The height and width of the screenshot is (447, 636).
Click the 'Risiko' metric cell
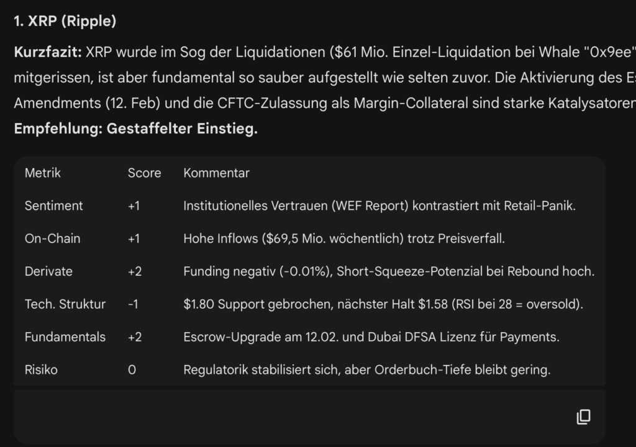coord(41,371)
